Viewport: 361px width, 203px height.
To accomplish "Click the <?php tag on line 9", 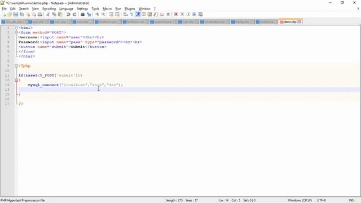I will pyautogui.click(x=24, y=66).
